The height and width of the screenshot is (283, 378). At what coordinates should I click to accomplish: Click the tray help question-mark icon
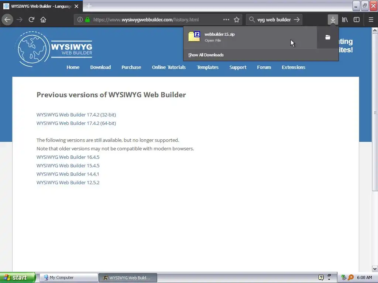pyautogui.click(x=321, y=277)
